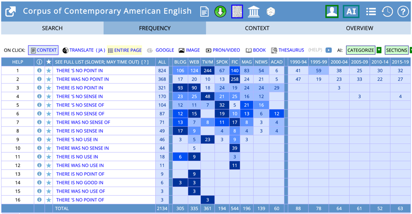Click the green download arrow icon
The height and width of the screenshot is (214, 412).
tap(220, 12)
